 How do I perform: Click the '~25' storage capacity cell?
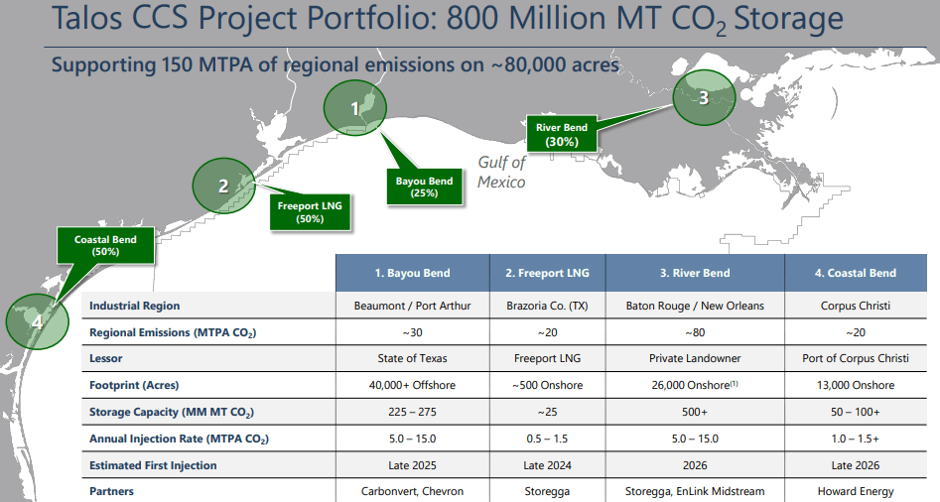[547, 412]
